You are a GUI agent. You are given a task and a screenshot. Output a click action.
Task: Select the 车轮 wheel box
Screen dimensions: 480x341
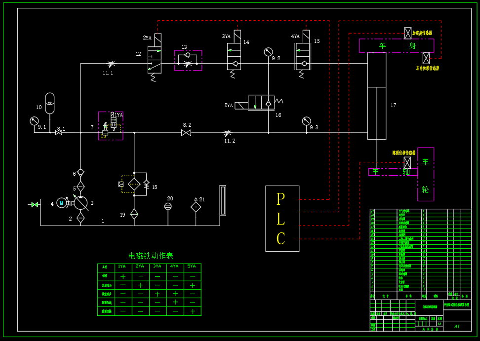426,174
